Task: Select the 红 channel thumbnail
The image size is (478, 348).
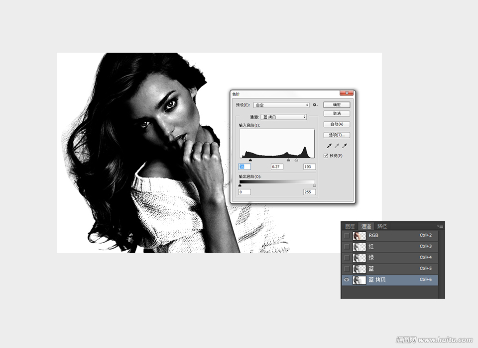Action: coord(359,246)
